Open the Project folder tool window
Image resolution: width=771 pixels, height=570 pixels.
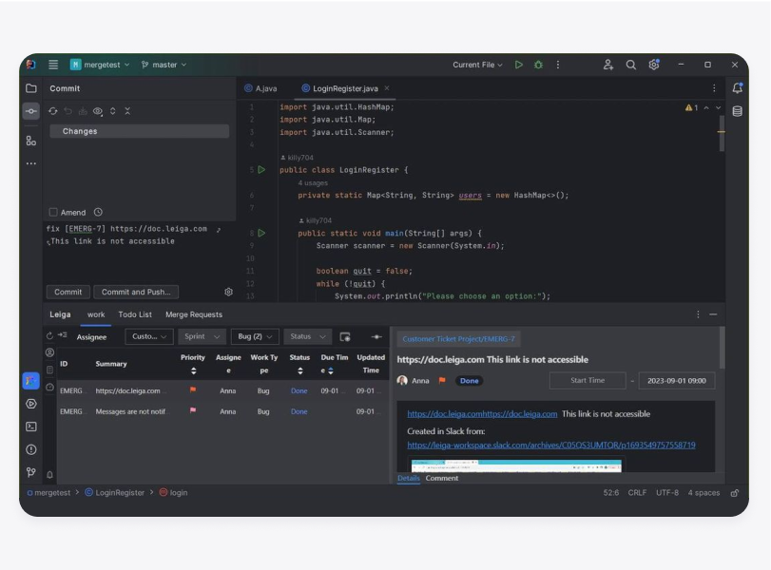click(x=31, y=88)
